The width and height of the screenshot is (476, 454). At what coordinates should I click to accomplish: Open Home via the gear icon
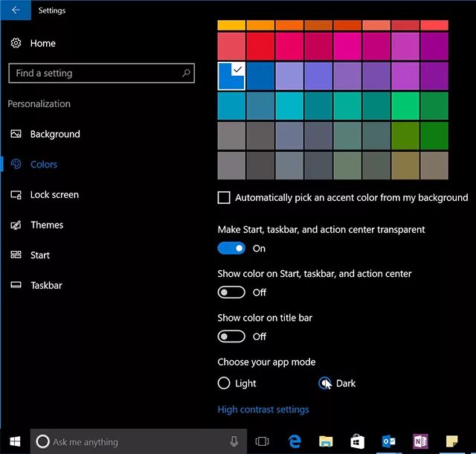click(16, 43)
